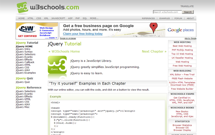Click Claim your free listing today link
Screen dimensions: 215x135
[83, 34]
